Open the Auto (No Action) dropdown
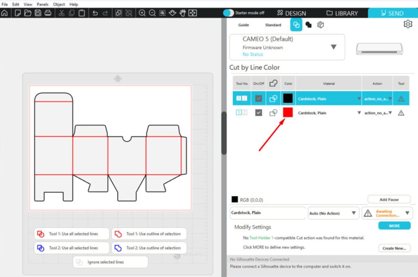This screenshot has height=277, width=418. point(333,213)
